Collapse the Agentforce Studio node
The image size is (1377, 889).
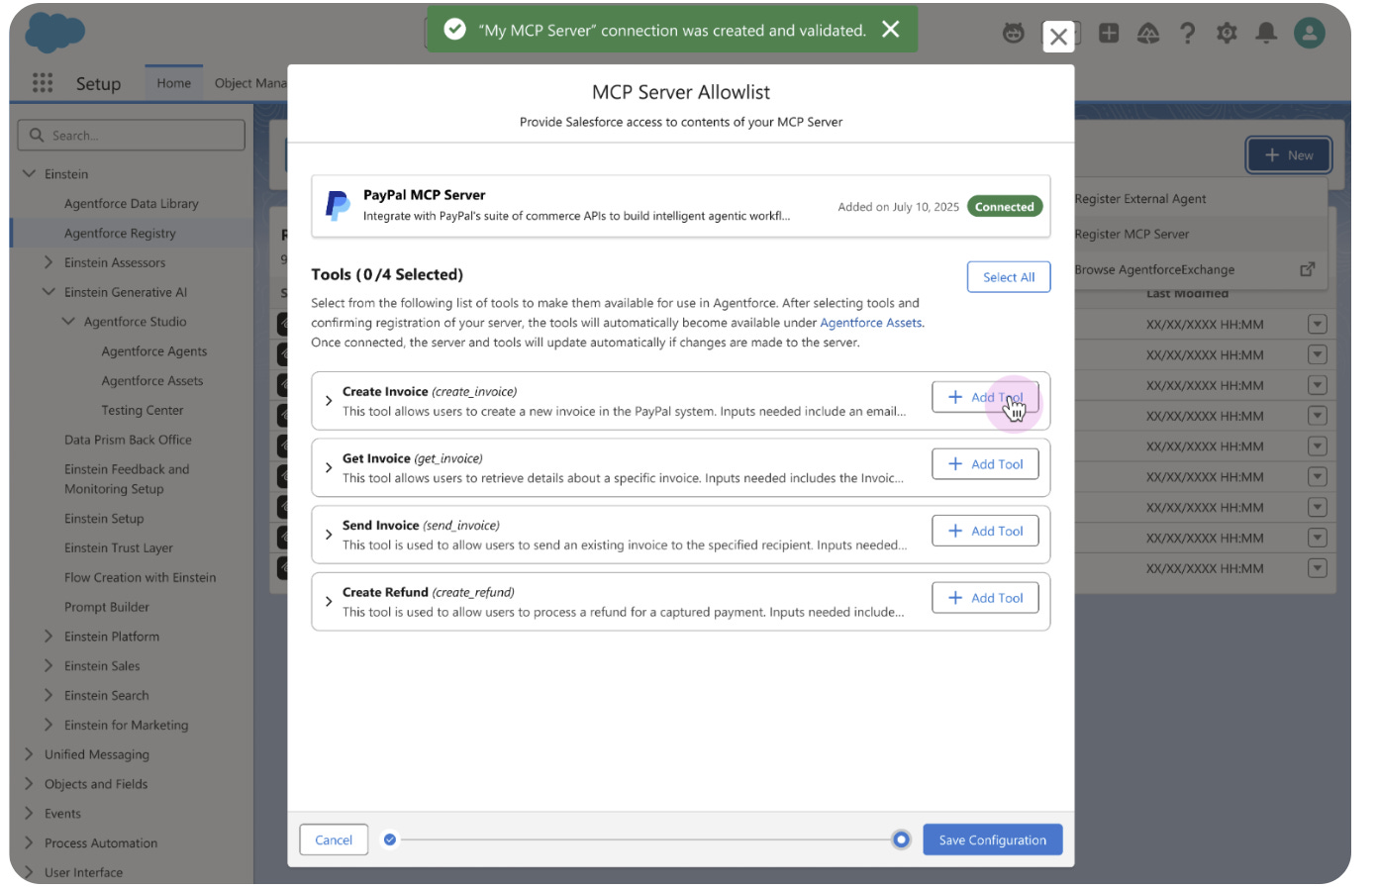(68, 322)
